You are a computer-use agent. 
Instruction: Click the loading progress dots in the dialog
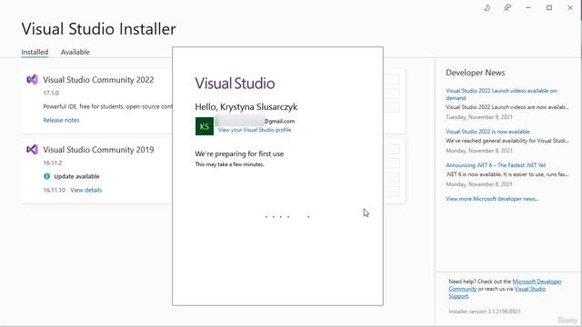(x=287, y=216)
